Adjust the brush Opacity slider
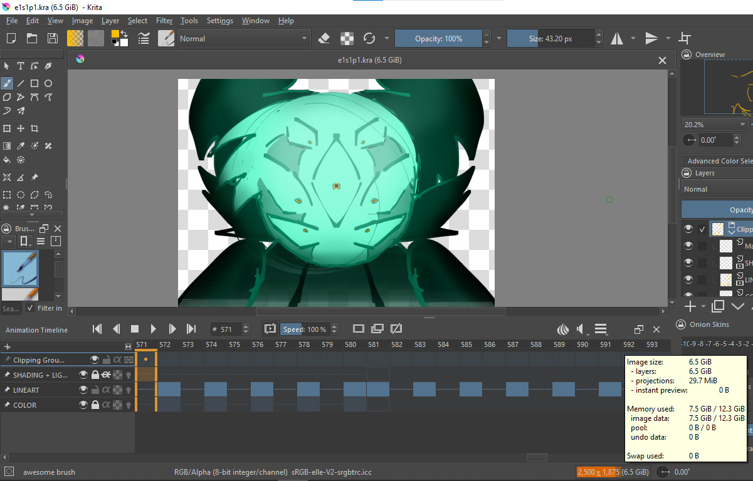Screen dimensions: 753x481 pos(438,38)
